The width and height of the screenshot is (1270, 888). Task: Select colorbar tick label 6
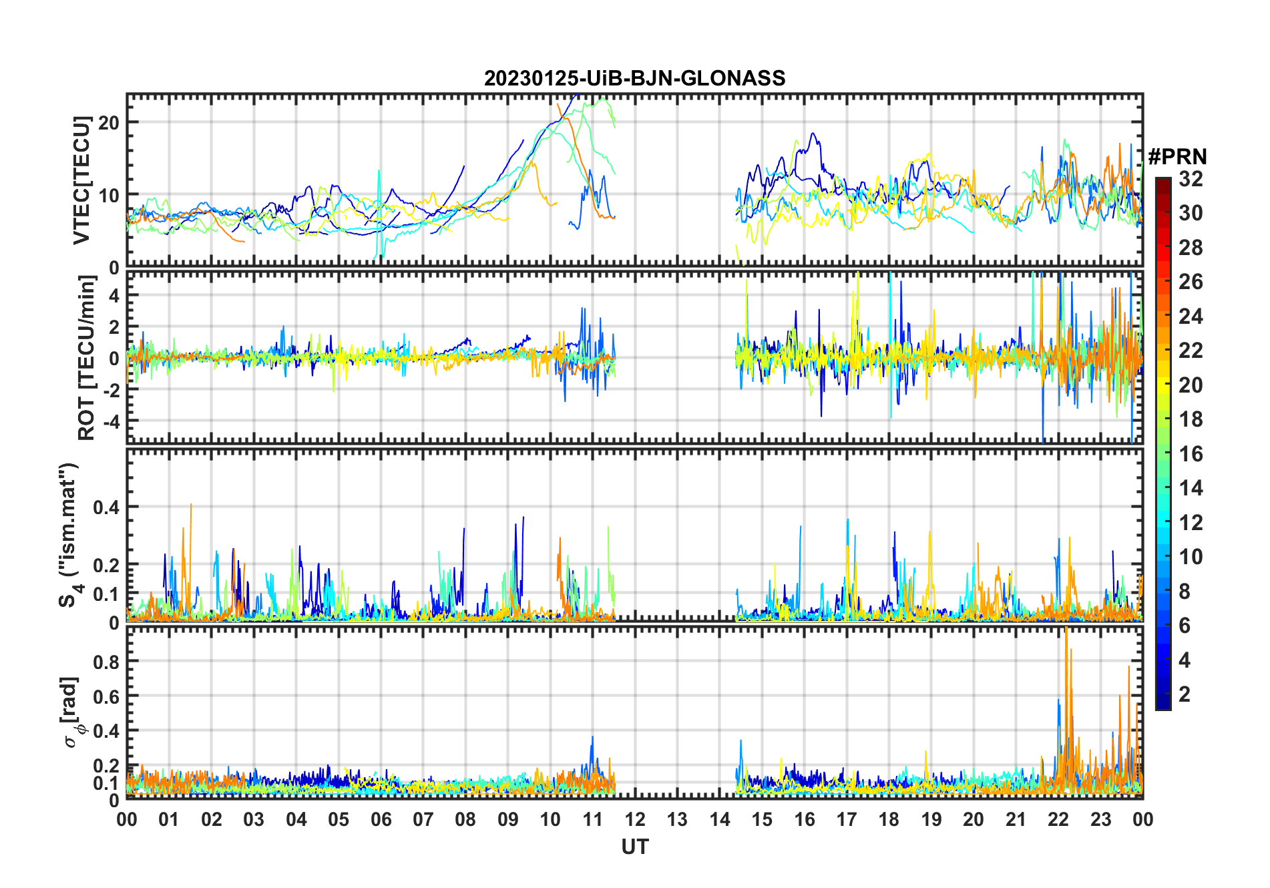[x=1185, y=626]
